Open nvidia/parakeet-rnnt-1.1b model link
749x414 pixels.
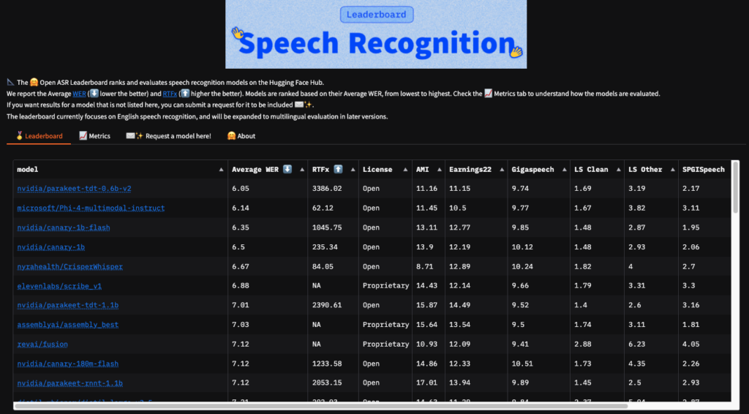(x=69, y=383)
